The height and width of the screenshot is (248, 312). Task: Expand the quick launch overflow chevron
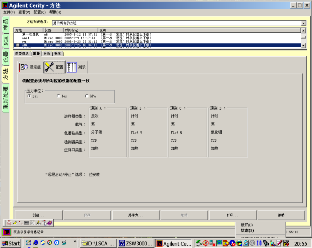(x=75, y=241)
